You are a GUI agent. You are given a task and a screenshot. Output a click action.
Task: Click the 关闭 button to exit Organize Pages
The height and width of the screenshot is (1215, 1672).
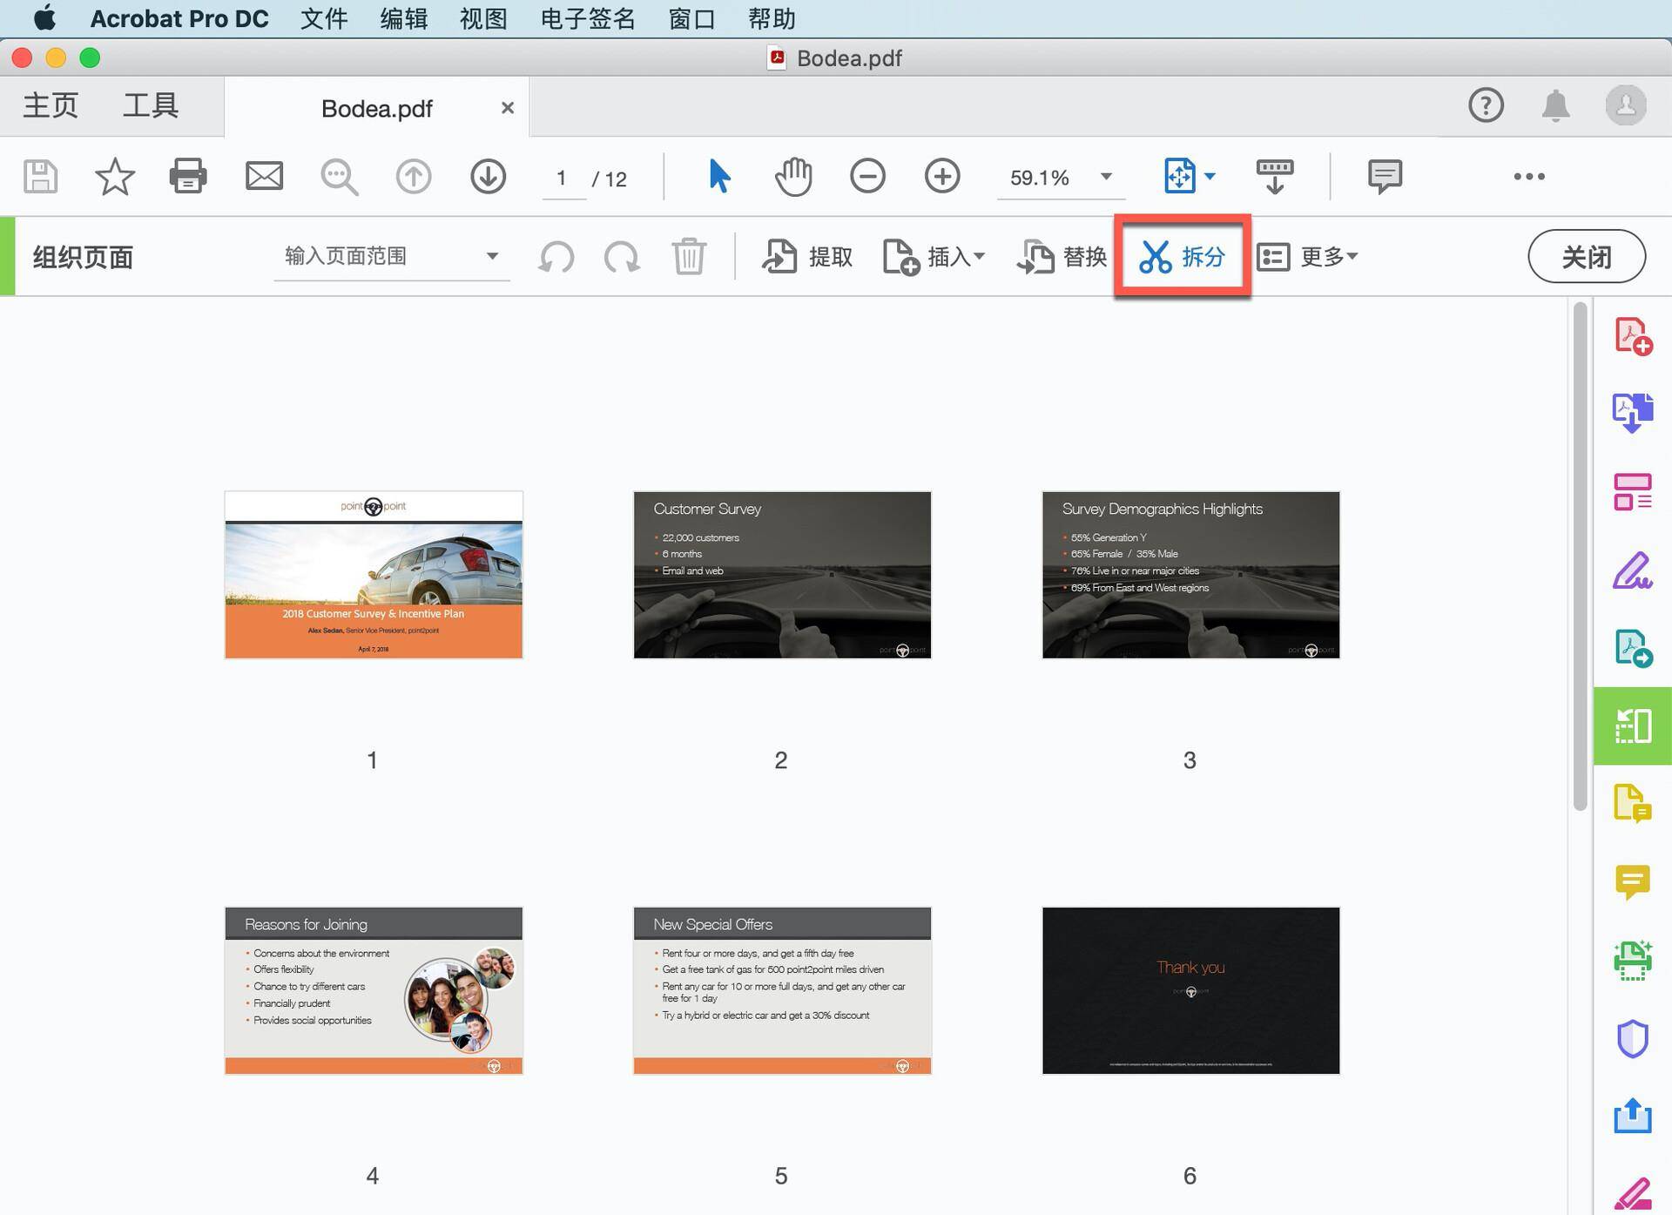[x=1586, y=256]
